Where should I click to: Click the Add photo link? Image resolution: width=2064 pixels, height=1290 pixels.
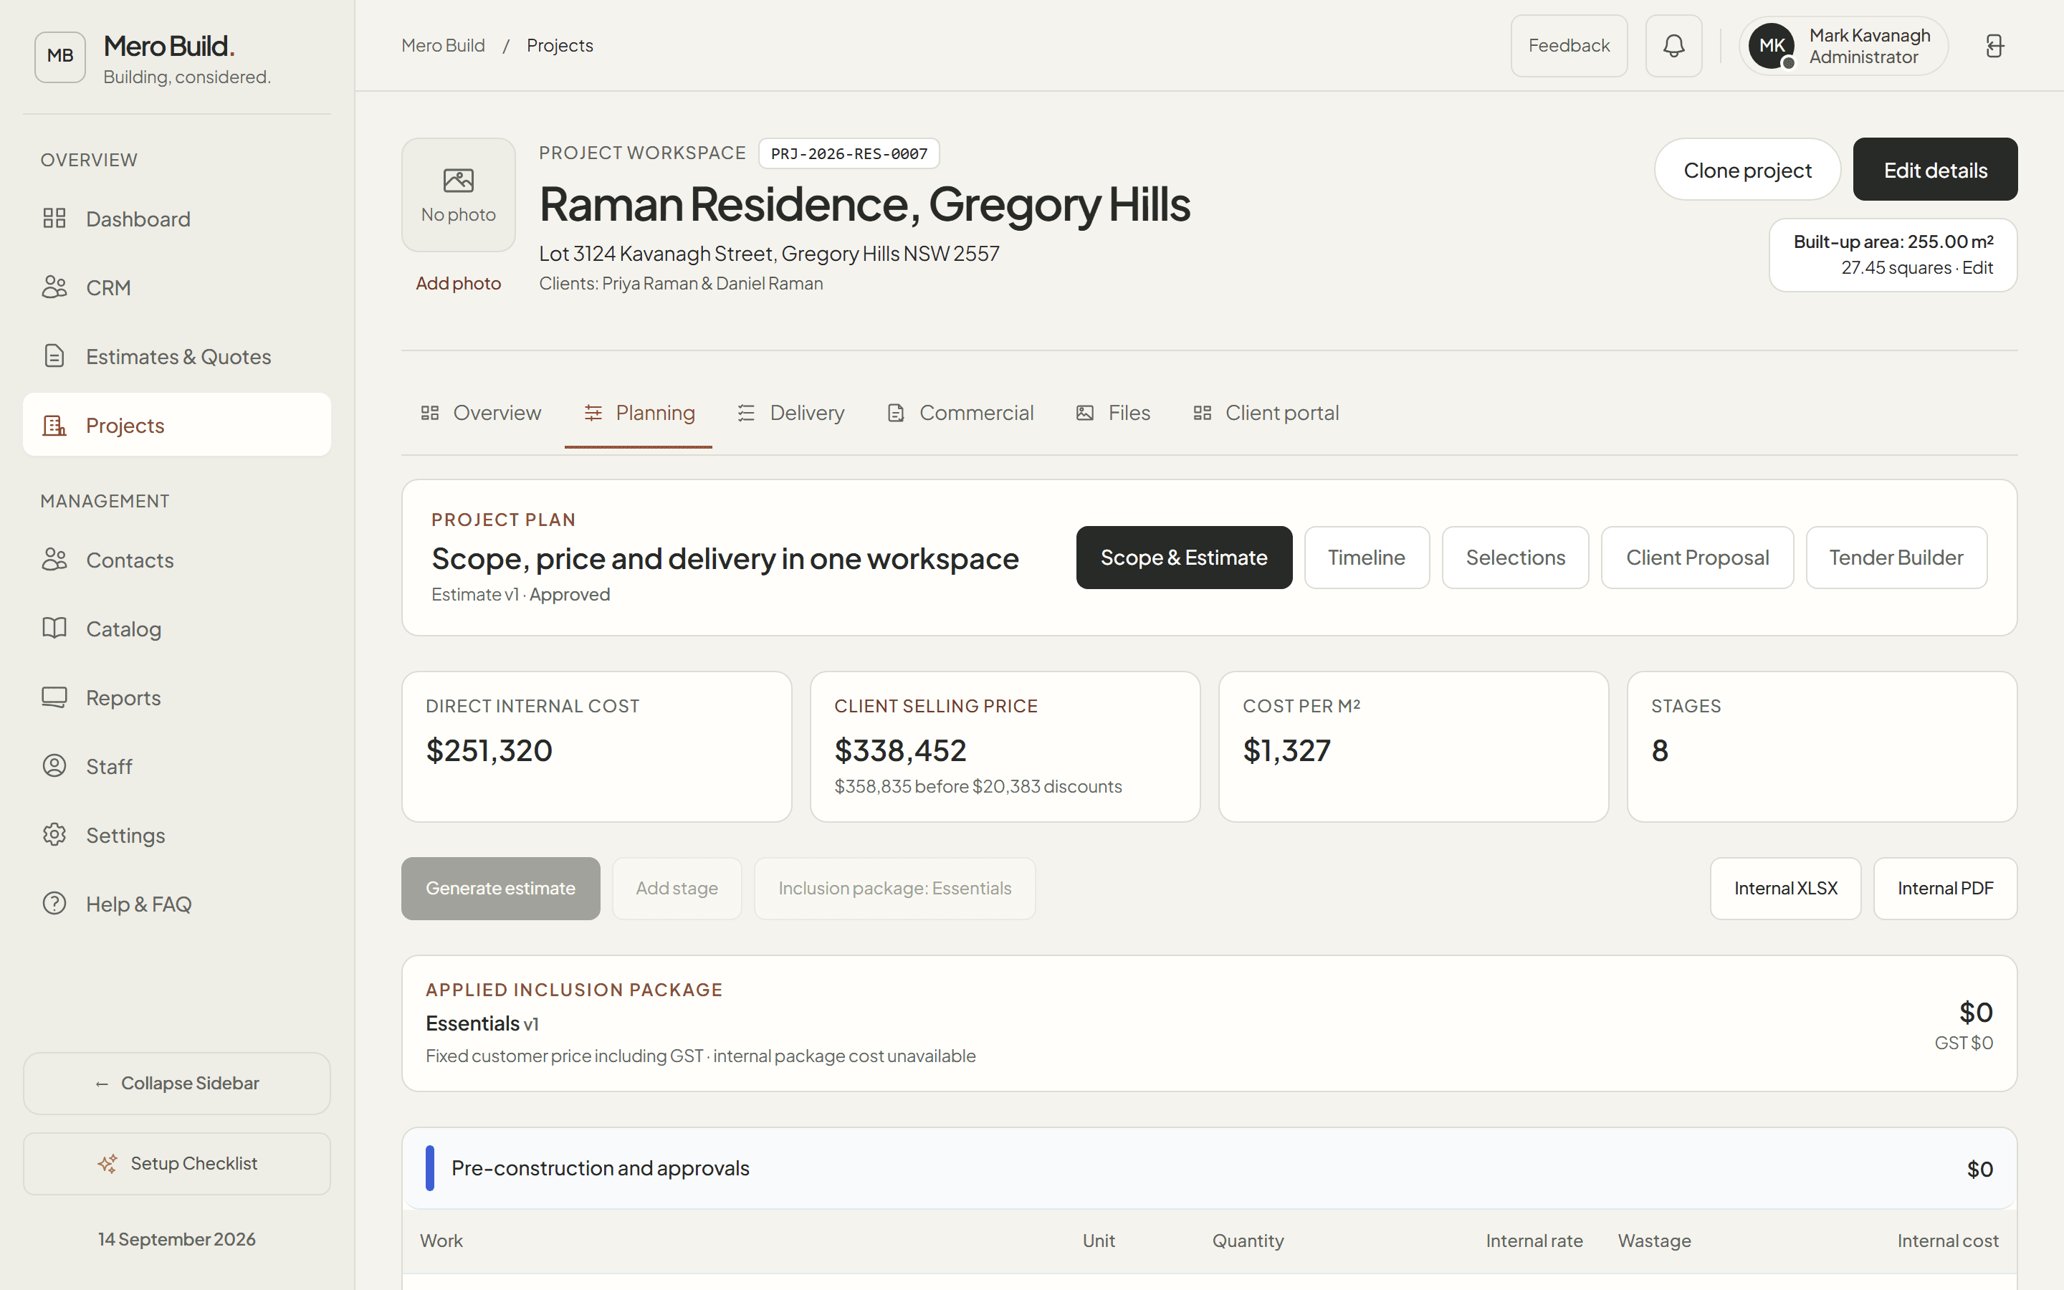(x=458, y=283)
